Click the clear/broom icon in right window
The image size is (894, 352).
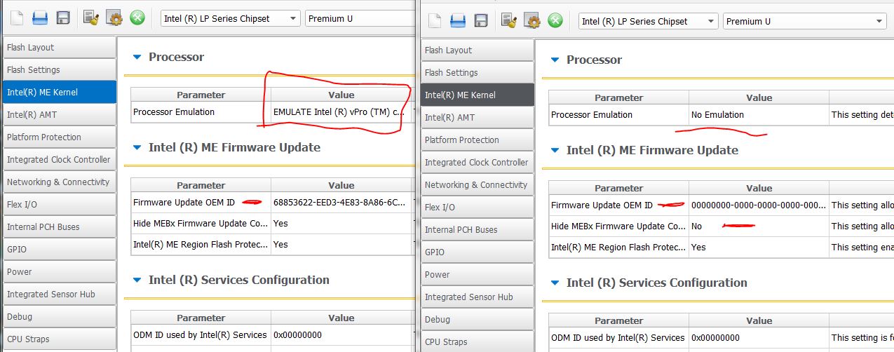coord(508,21)
